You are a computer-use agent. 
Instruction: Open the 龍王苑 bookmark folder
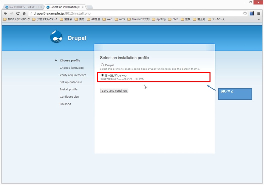199,19
